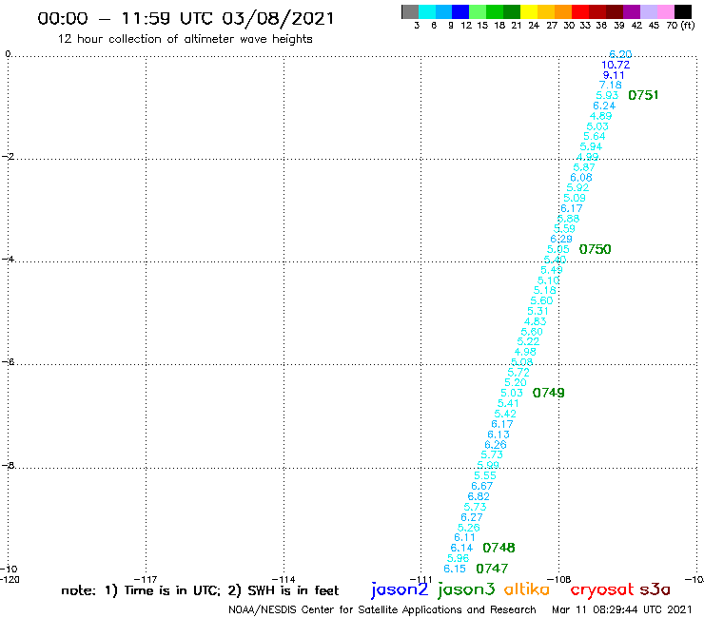Click the 5.41 wave height value

click(x=508, y=403)
